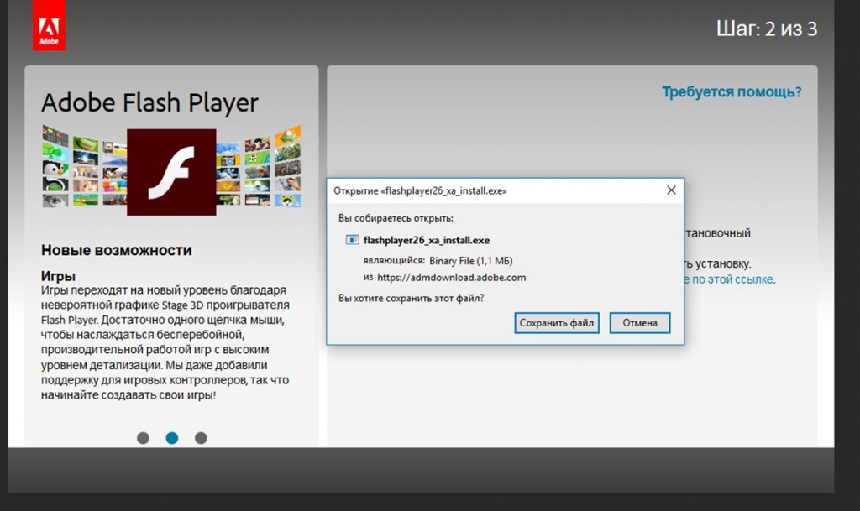Select the second carousel dot
860x511 pixels.
pyautogui.click(x=171, y=438)
